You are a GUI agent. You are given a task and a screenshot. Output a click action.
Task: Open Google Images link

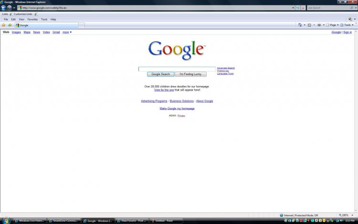(x=16, y=32)
